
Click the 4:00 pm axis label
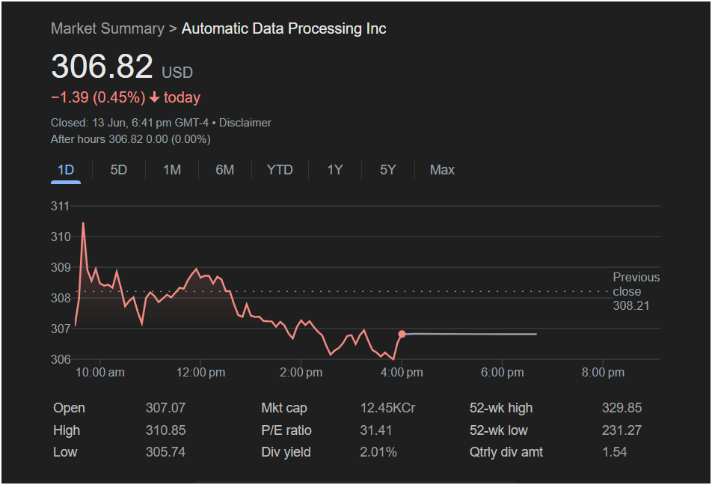(x=402, y=372)
